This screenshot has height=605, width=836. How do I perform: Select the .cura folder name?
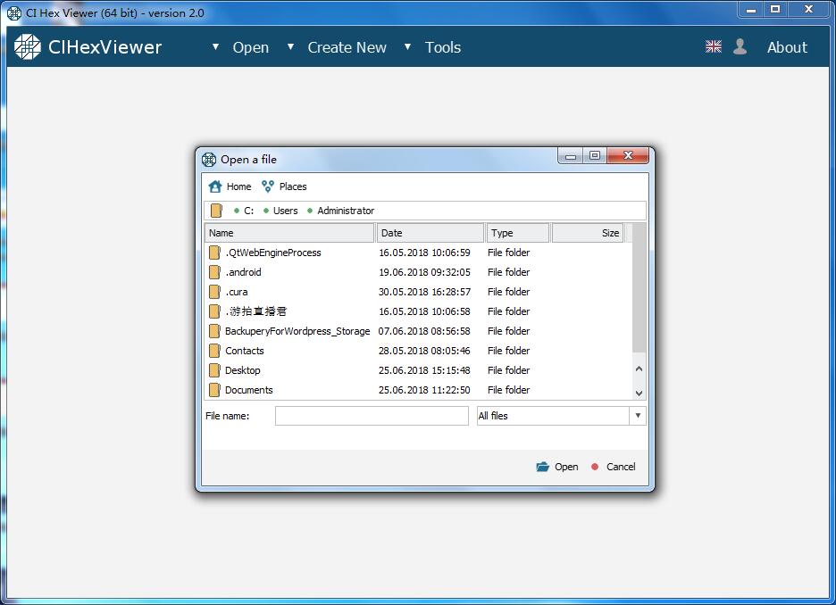coord(236,292)
